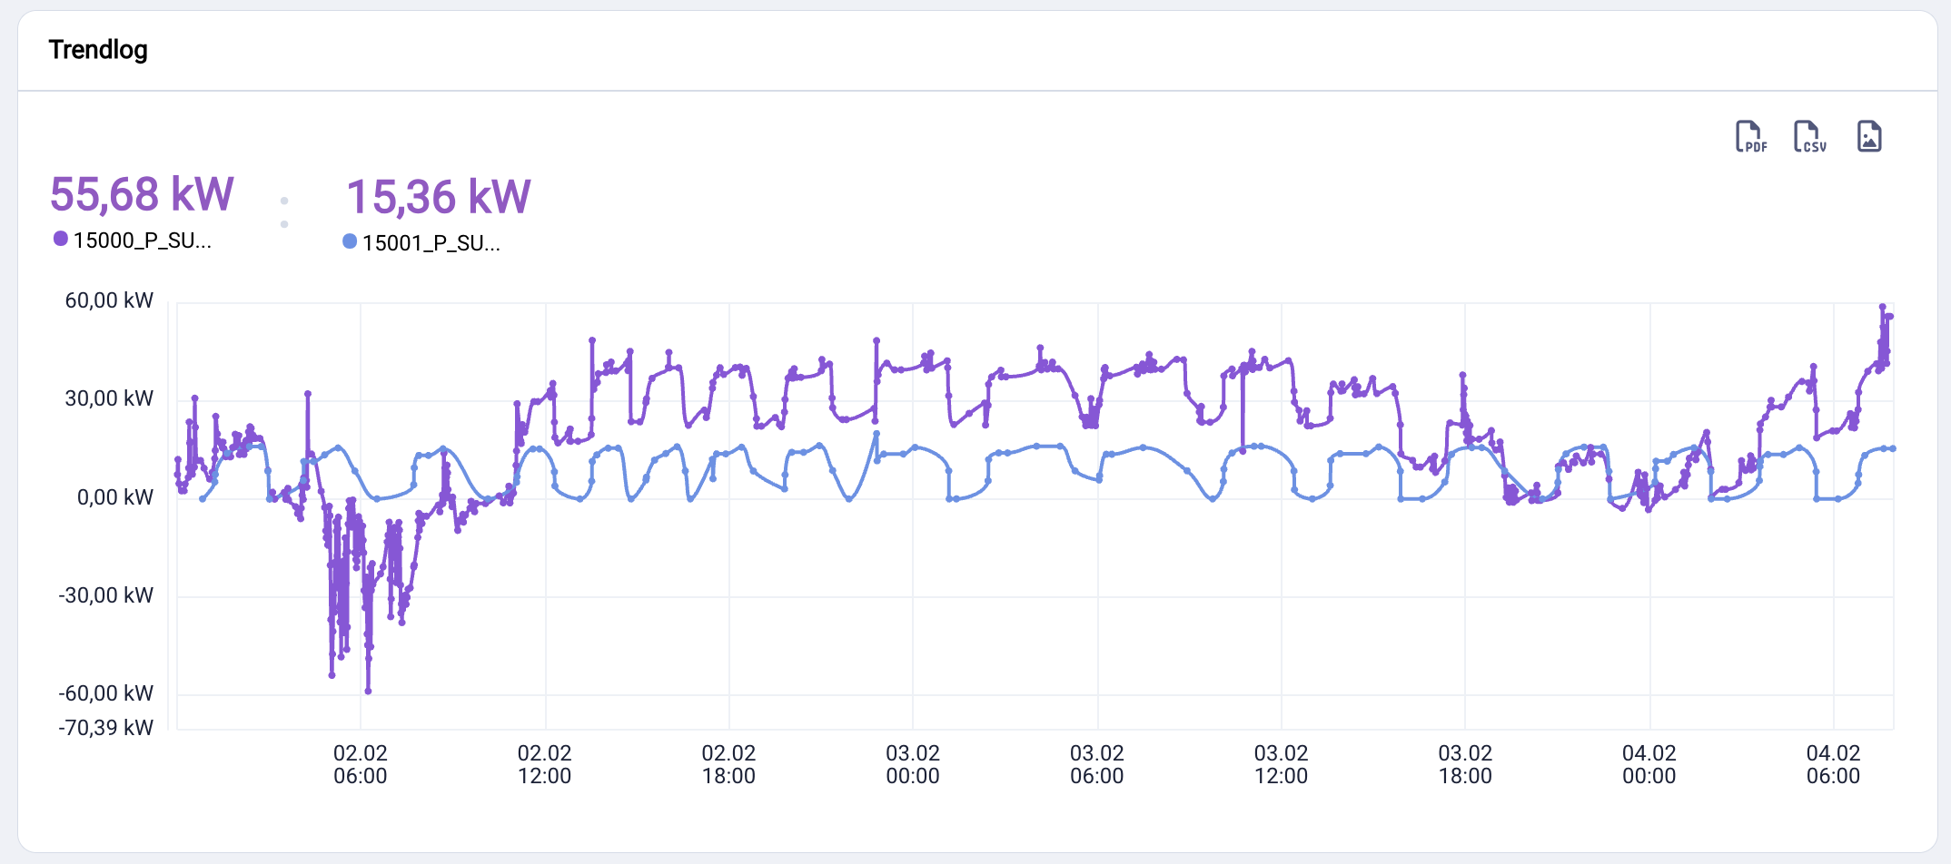Export the trendlog as PDF

pos(1750,137)
